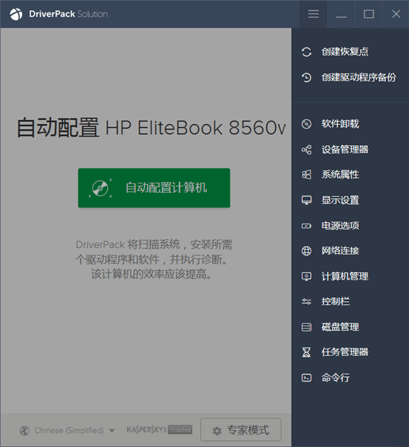Click the 命令行 terminal icon
The image size is (409, 447).
point(306,378)
